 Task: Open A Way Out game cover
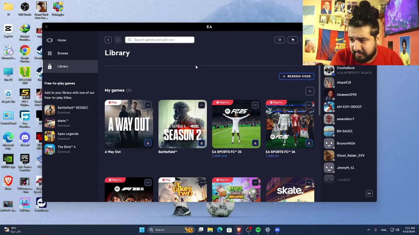click(x=129, y=124)
